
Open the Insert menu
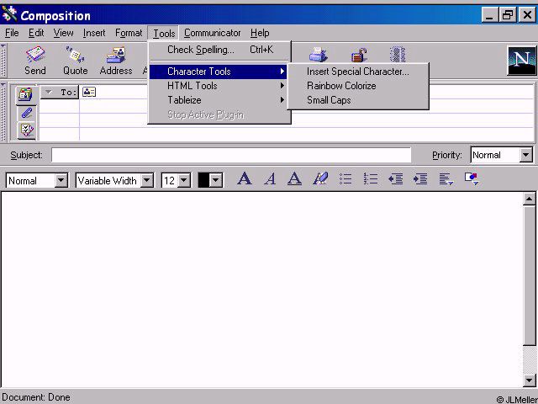coord(94,33)
